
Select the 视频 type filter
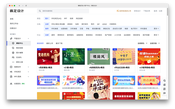tap(71, 19)
